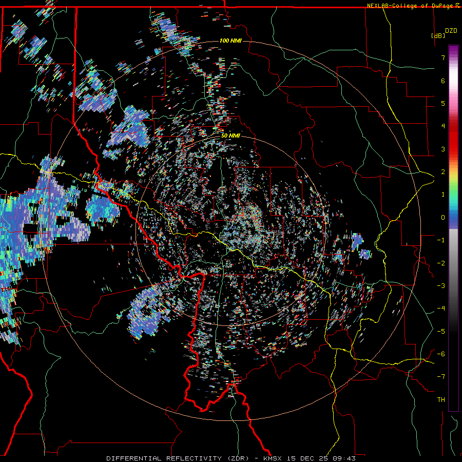The width and height of the screenshot is (462, 462).
Task: Click the -6 value on the scale
Action: pyautogui.click(x=441, y=354)
